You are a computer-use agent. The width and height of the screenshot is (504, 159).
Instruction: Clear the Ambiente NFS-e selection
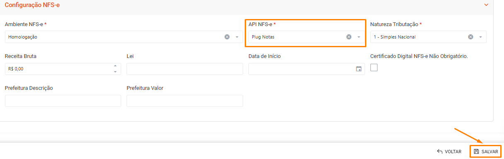(227, 37)
